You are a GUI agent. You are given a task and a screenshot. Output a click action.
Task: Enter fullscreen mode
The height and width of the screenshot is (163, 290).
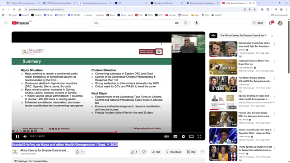pos(199,136)
